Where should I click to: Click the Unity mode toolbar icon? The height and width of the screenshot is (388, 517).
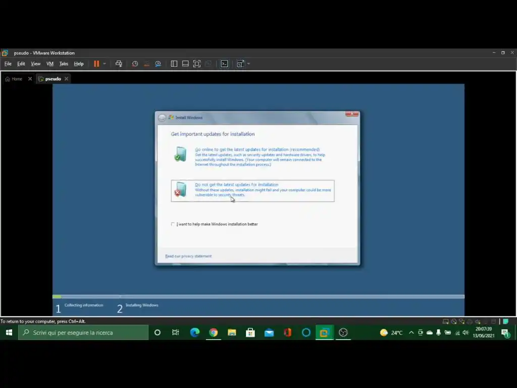pyautogui.click(x=209, y=64)
